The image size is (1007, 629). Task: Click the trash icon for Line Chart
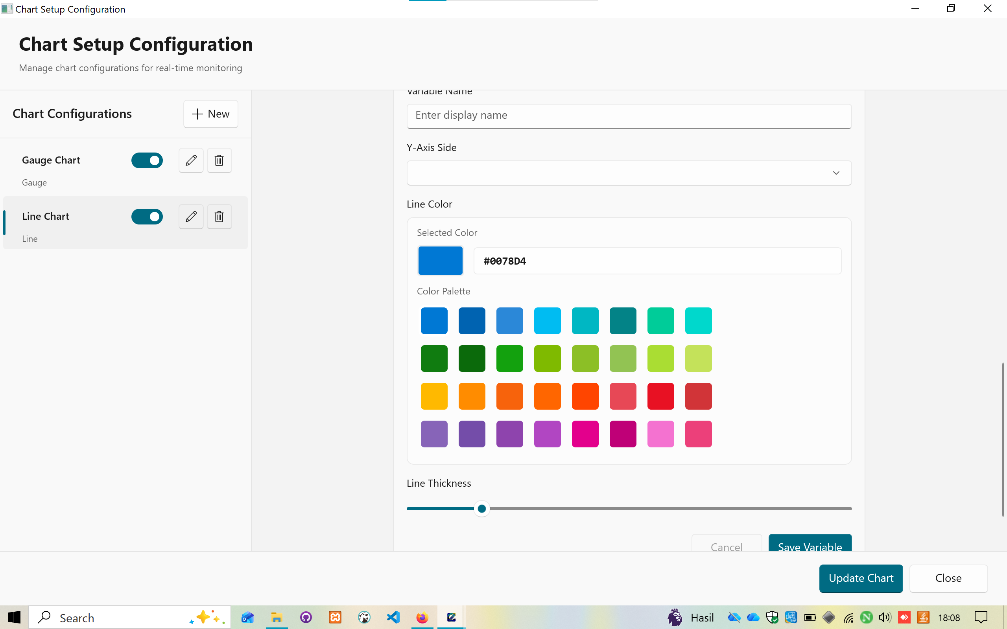tap(219, 216)
